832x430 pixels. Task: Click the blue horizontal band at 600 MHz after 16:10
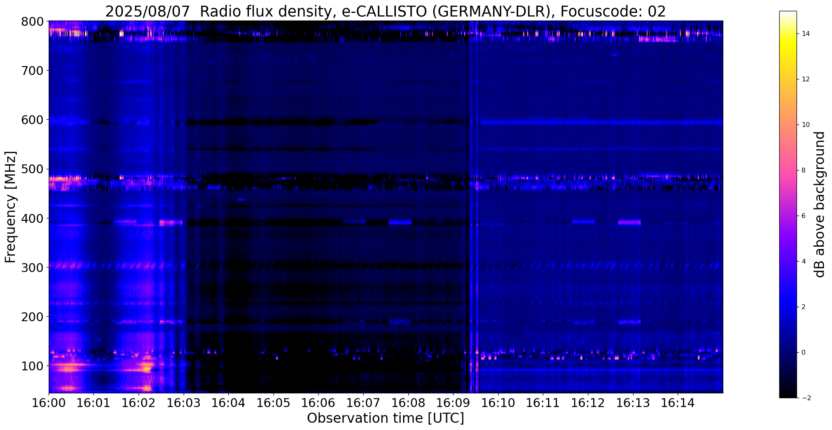602,122
